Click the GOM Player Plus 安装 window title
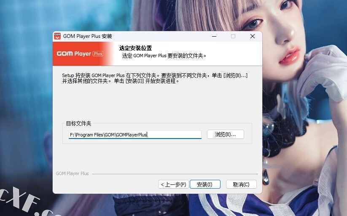Viewport: 347px width, 216px height. click(x=88, y=36)
